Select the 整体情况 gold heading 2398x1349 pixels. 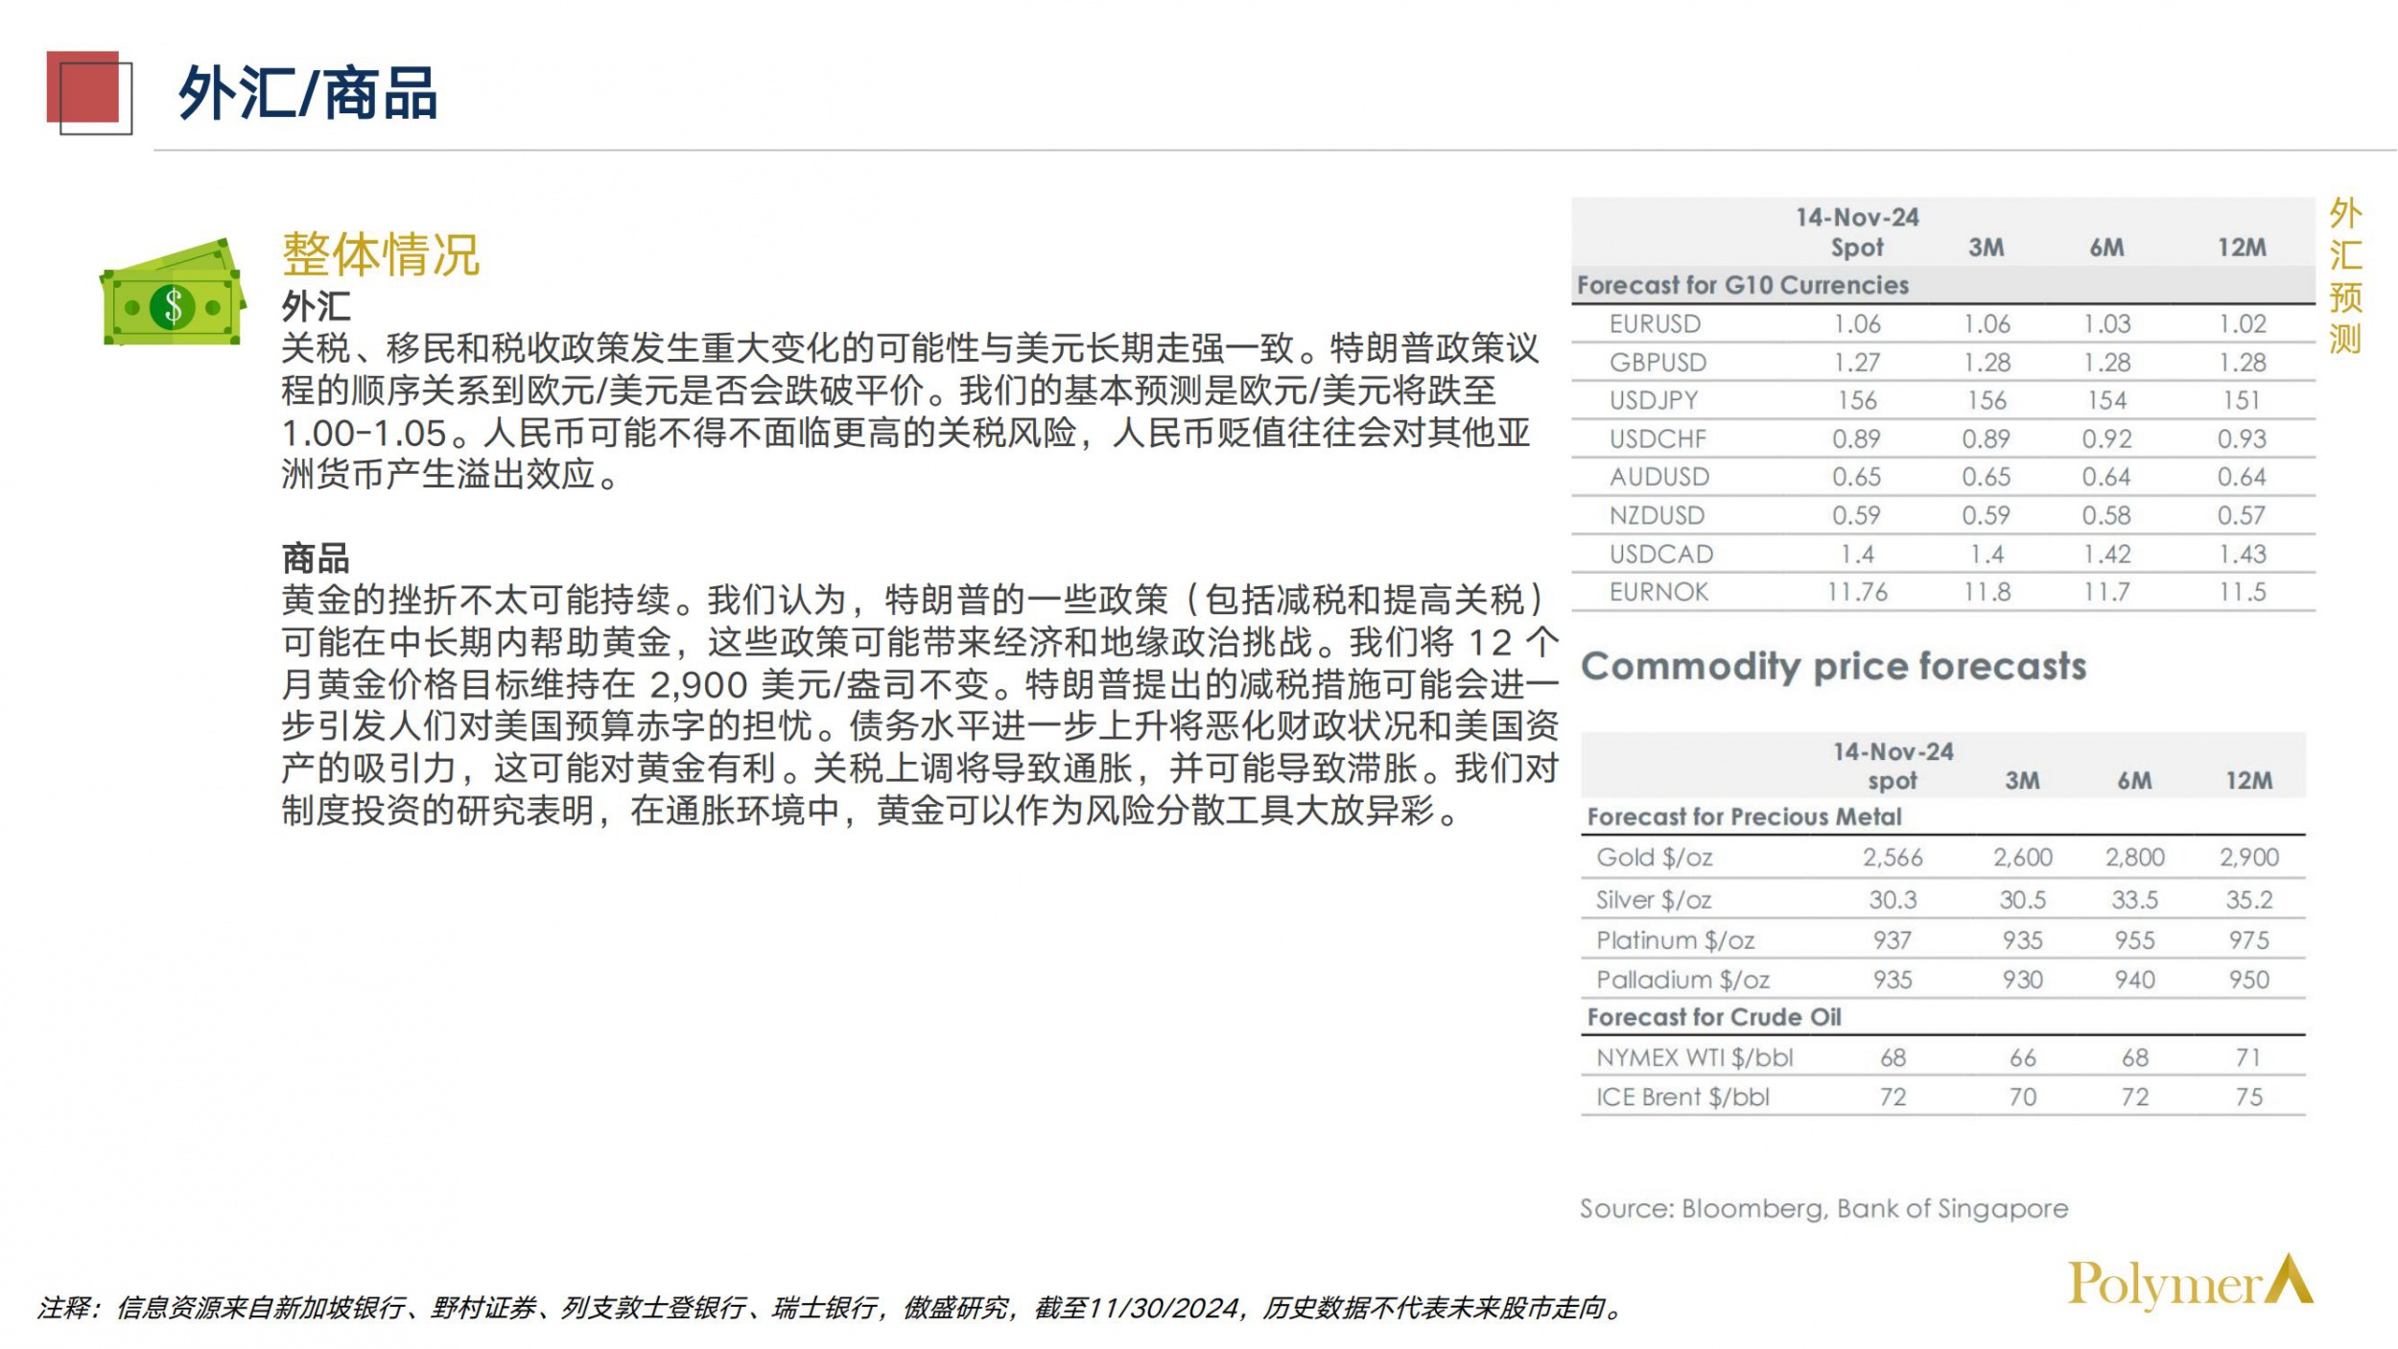(380, 255)
